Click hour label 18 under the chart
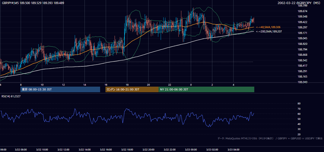 click(x=127, y=85)
